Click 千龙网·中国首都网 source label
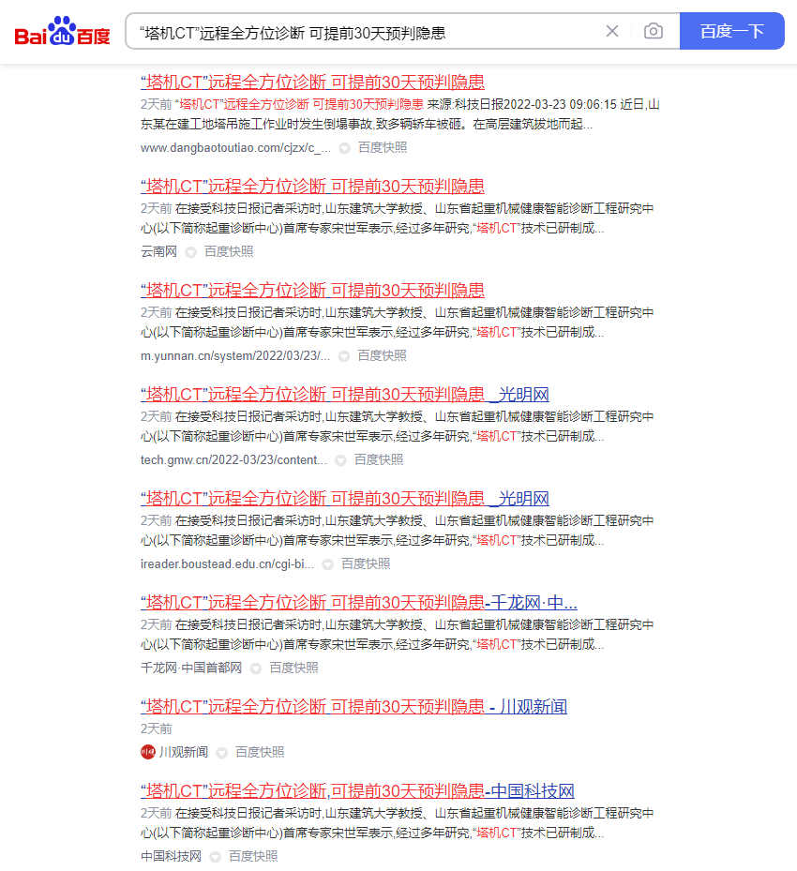 [191, 668]
